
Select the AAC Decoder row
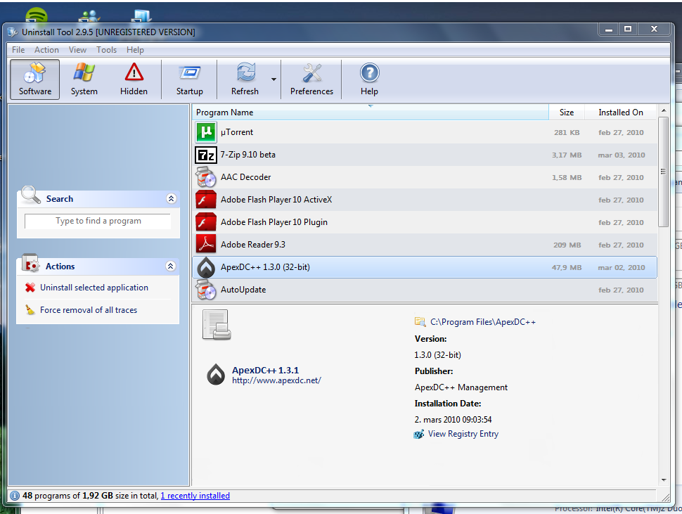click(425, 177)
